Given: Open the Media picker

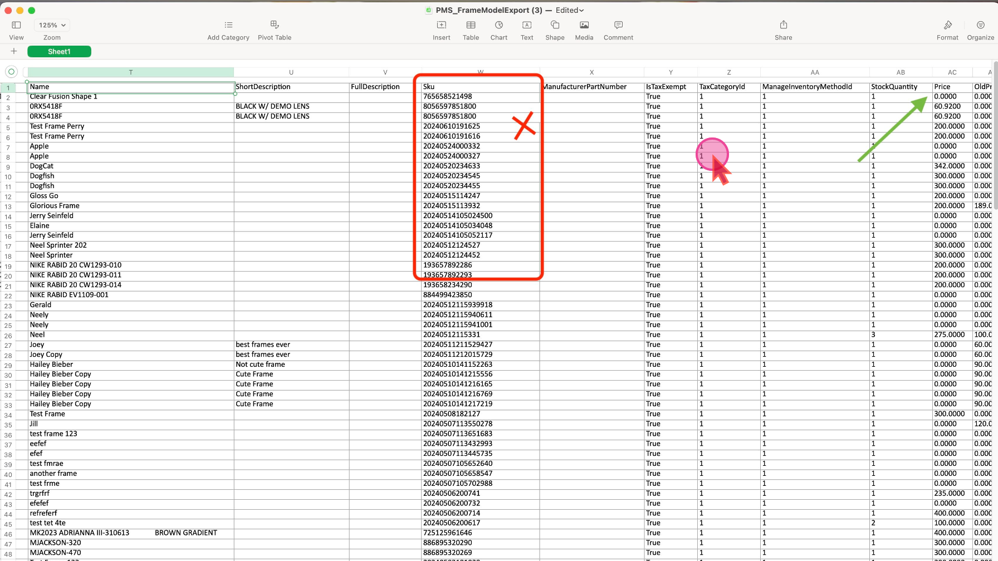Looking at the screenshot, I should [x=584, y=25].
